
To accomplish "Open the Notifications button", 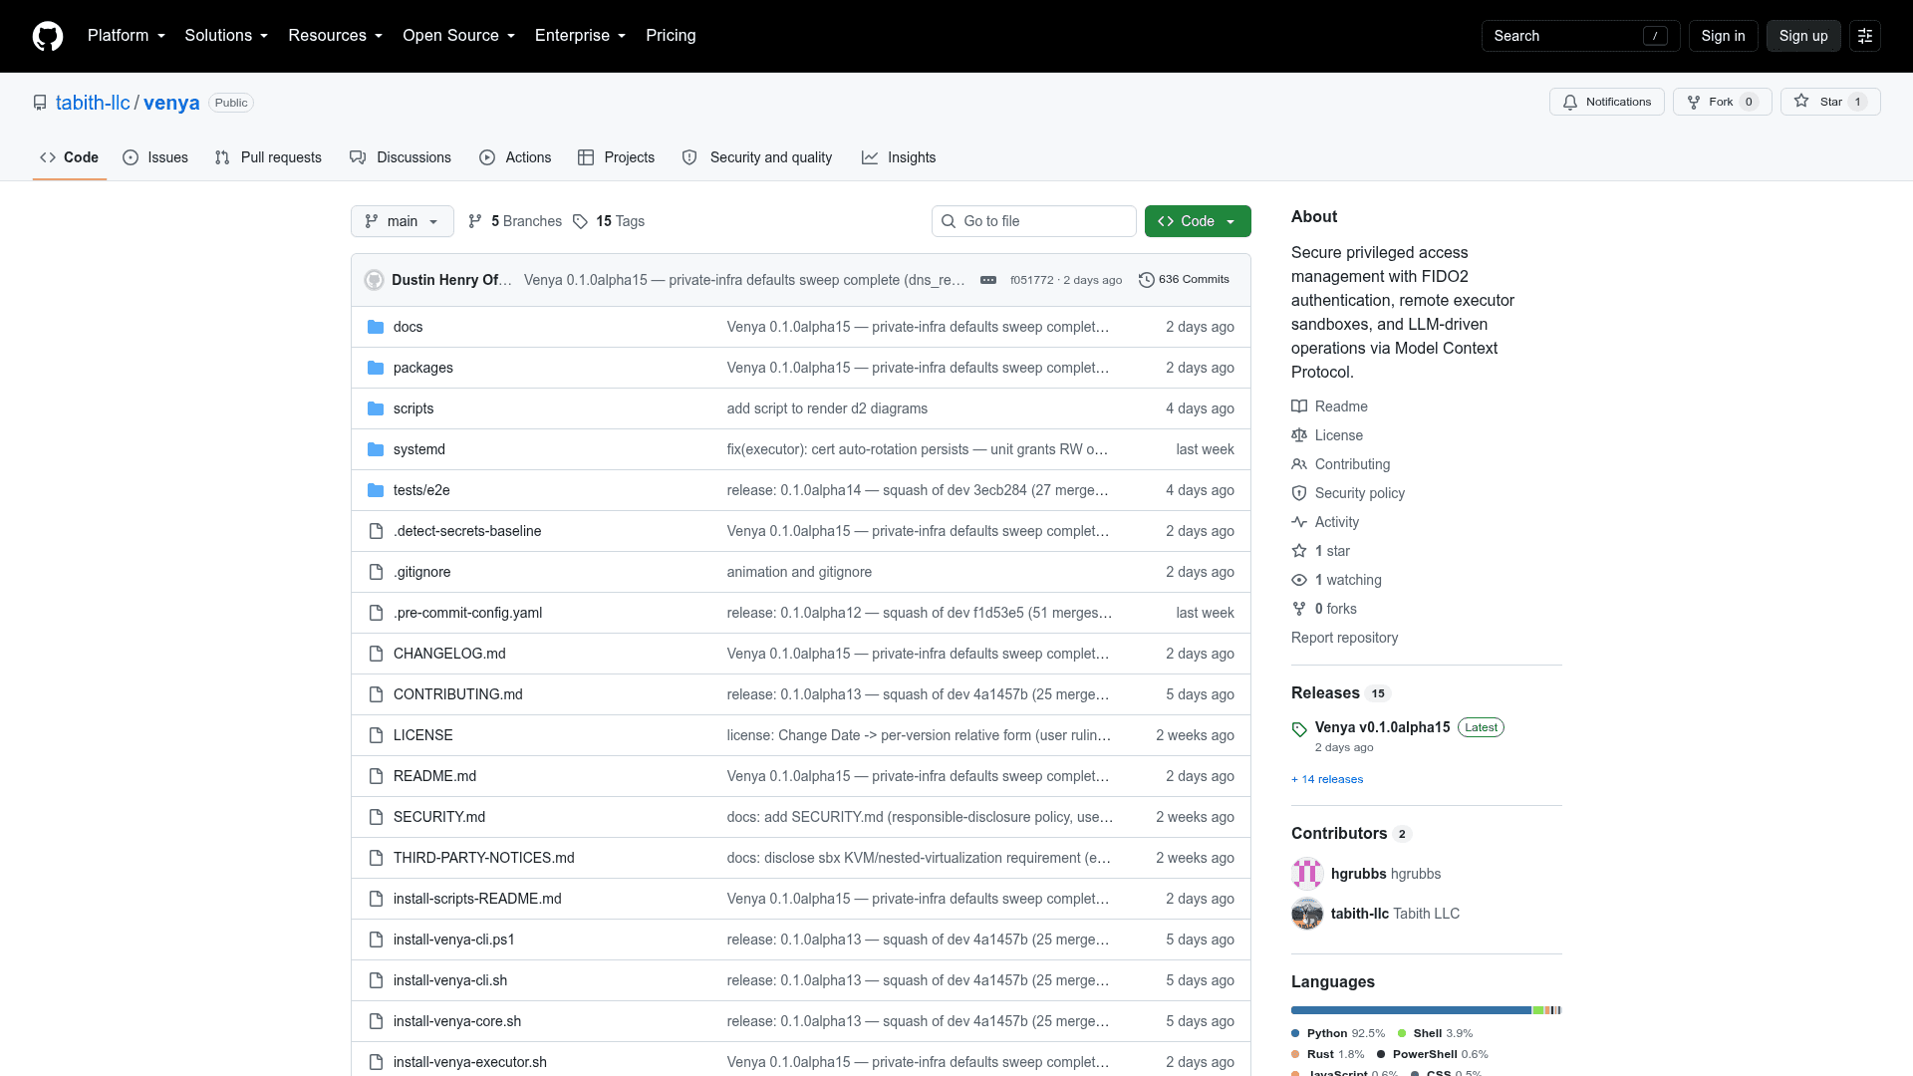I will click(x=1606, y=102).
